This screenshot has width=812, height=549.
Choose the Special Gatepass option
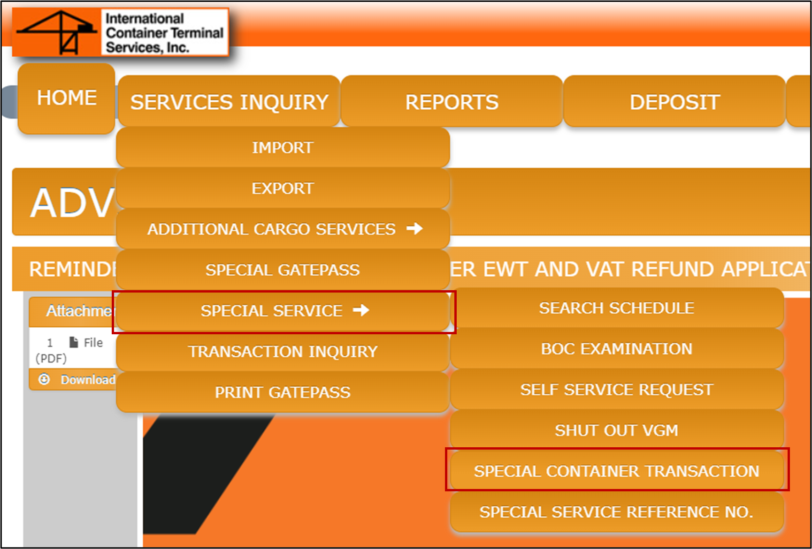pos(283,270)
